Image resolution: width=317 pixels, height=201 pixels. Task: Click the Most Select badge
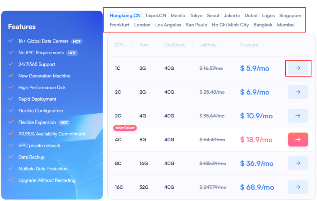click(125, 128)
